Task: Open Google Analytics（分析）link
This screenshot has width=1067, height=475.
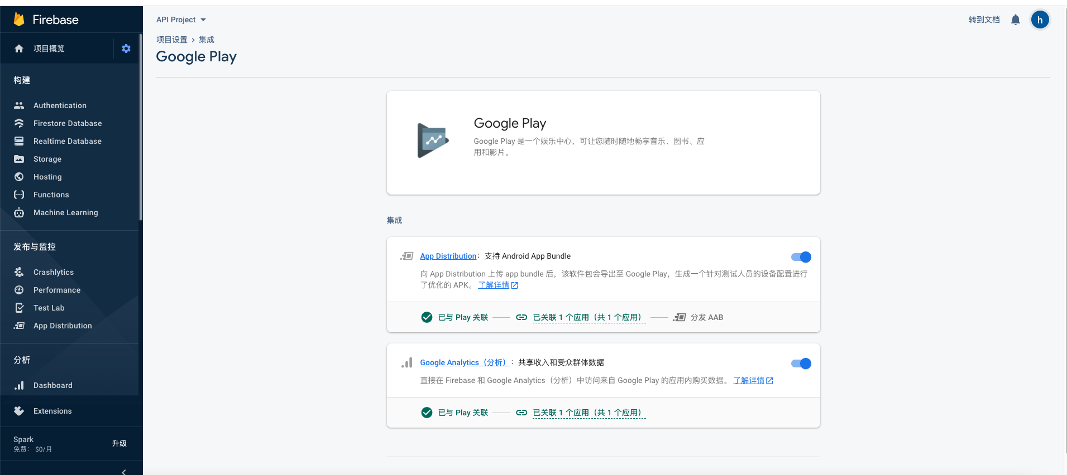Action: click(x=465, y=362)
